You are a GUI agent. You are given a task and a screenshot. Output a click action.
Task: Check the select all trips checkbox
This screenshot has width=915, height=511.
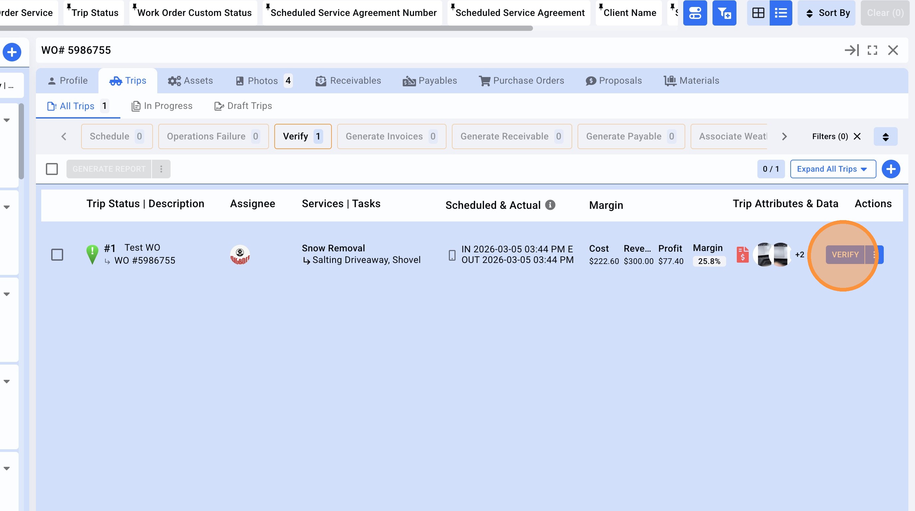[52, 169]
